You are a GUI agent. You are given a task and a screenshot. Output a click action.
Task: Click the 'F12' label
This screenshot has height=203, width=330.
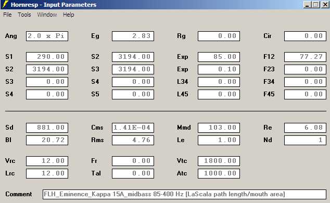[x=269, y=57]
